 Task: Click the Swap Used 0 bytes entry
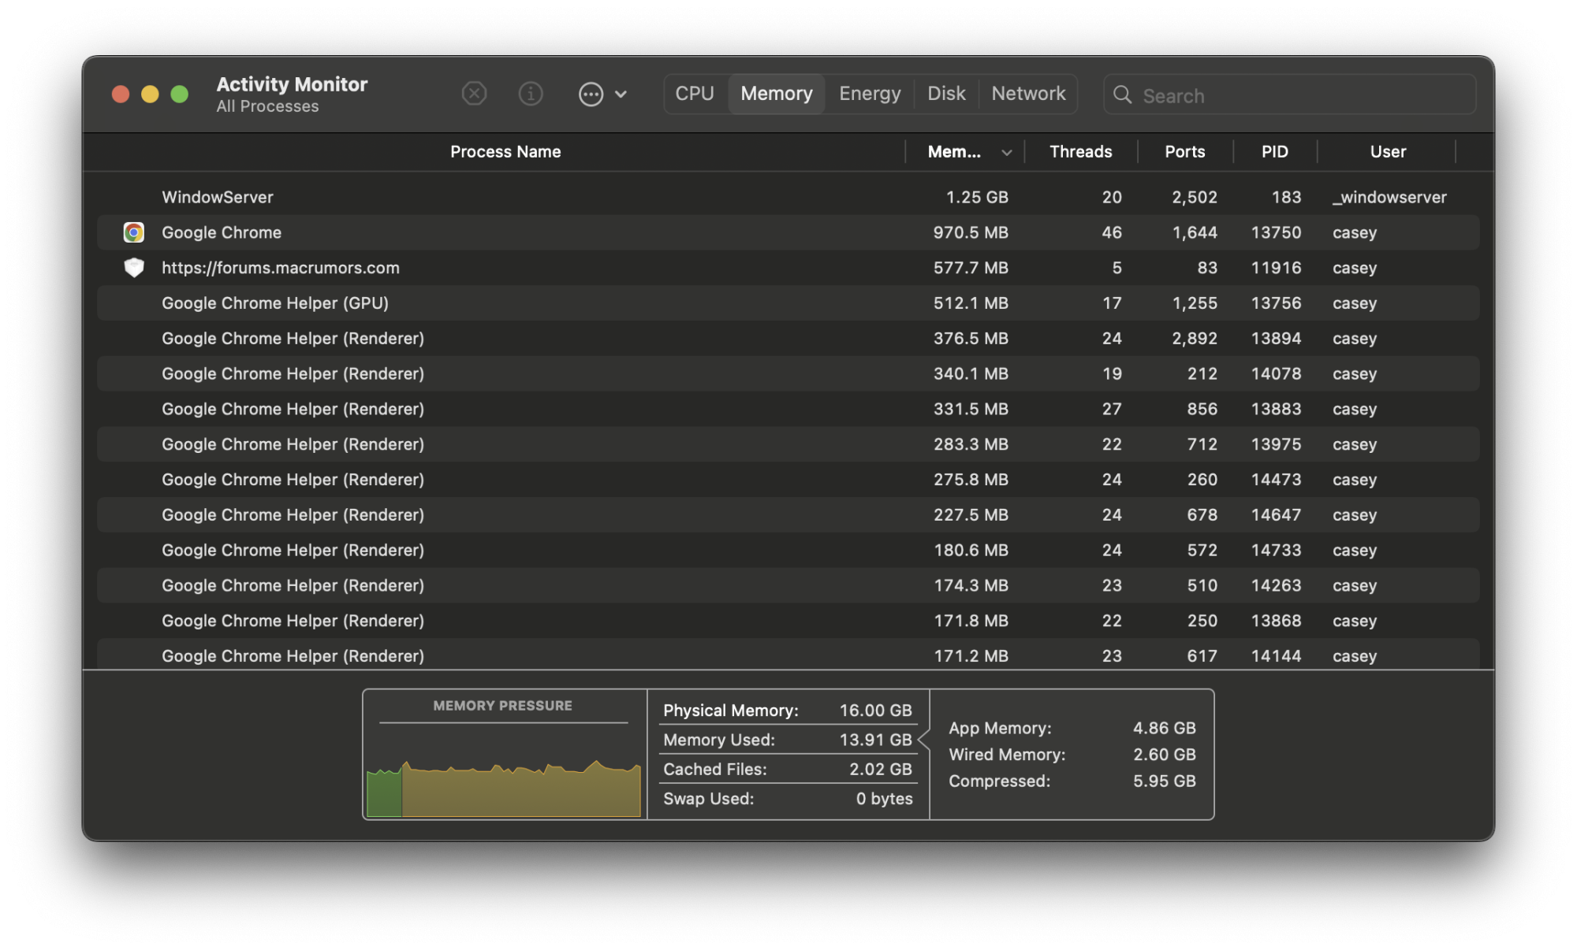(788, 799)
